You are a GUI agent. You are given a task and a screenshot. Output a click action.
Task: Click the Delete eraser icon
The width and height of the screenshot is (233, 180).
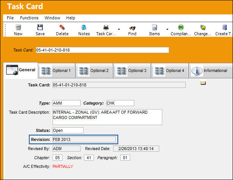pyautogui.click(x=62, y=27)
